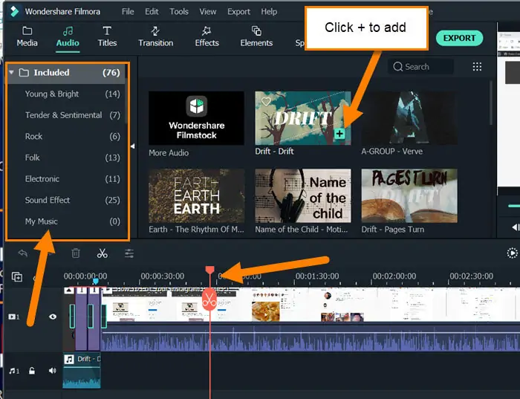The width and height of the screenshot is (520, 399).
Task: Click the audio Search field
Action: [x=420, y=67]
